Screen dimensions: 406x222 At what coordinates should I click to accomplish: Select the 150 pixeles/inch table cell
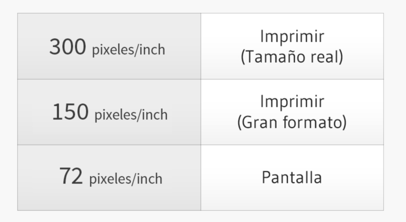tap(109, 112)
